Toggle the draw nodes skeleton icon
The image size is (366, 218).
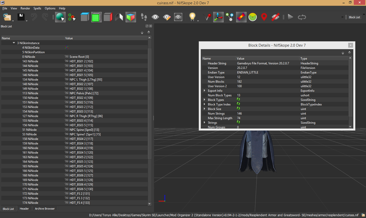230,17
